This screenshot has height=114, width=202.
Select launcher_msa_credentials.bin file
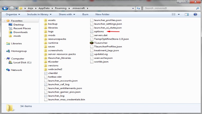point(66,100)
